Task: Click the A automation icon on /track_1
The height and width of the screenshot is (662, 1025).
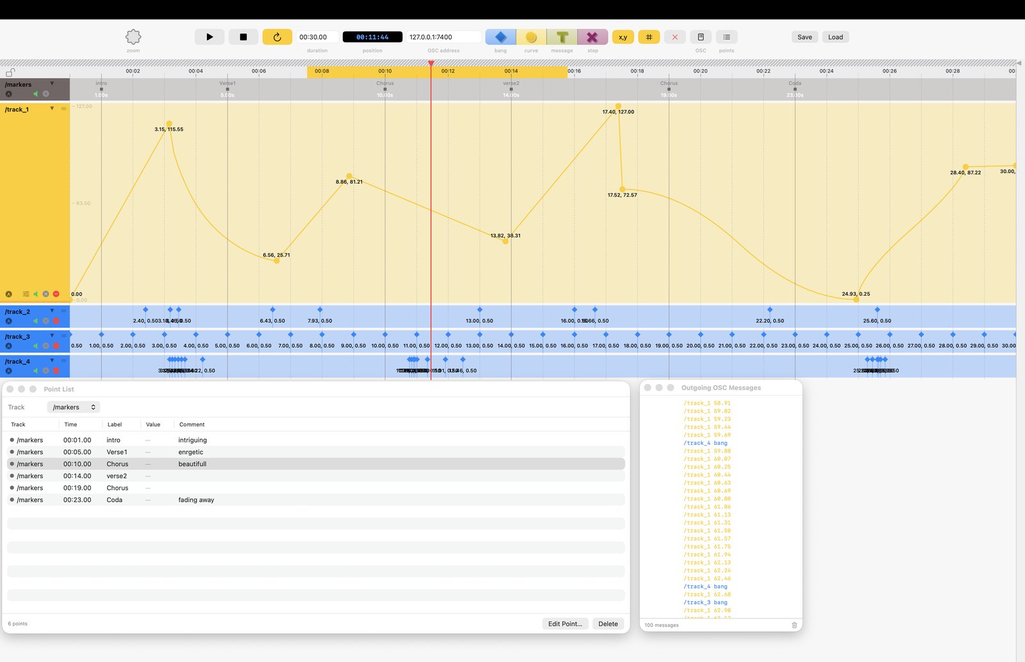Action: [9, 294]
